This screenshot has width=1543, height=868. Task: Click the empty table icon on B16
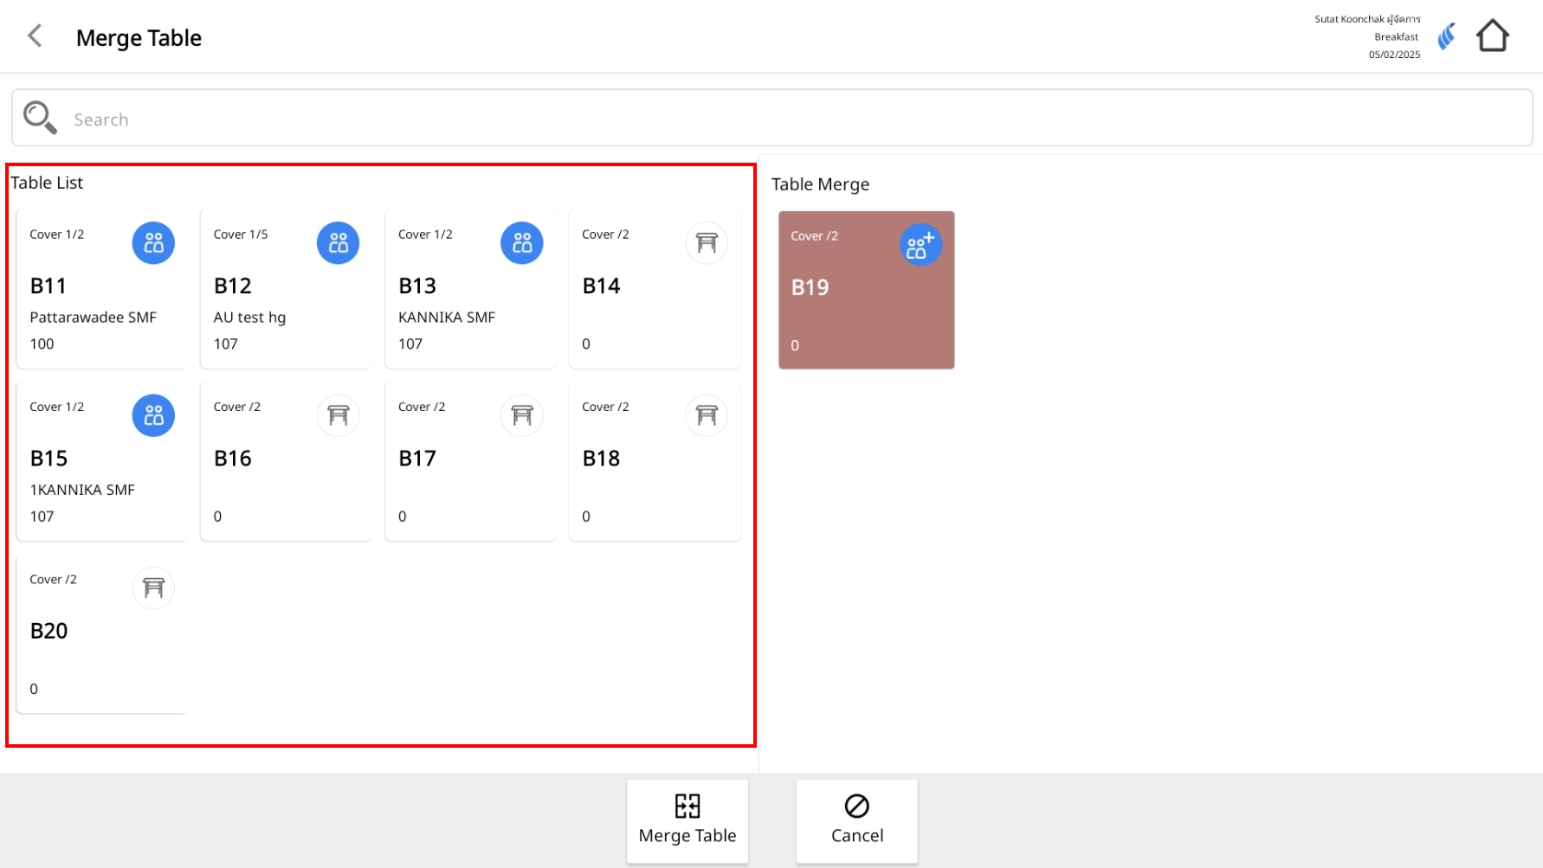[338, 415]
